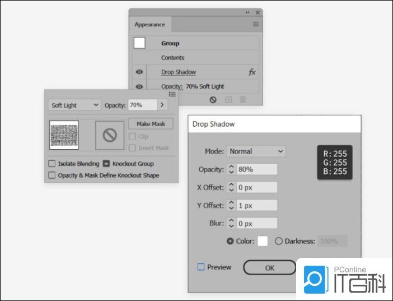Click the Delete Selected Item trash icon
The width and height of the screenshot is (393, 301).
(x=242, y=100)
